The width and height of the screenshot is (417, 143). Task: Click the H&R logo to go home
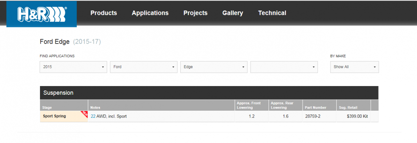pos(42,14)
